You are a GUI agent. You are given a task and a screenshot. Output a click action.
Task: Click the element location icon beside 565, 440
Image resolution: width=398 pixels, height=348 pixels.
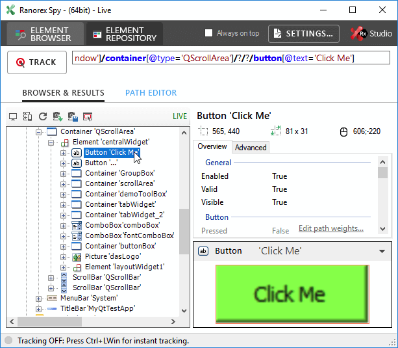click(203, 131)
